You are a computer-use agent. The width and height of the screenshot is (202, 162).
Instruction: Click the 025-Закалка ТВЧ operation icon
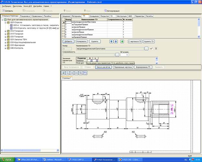pos(8,40)
